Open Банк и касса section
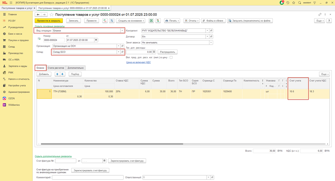 15,34
